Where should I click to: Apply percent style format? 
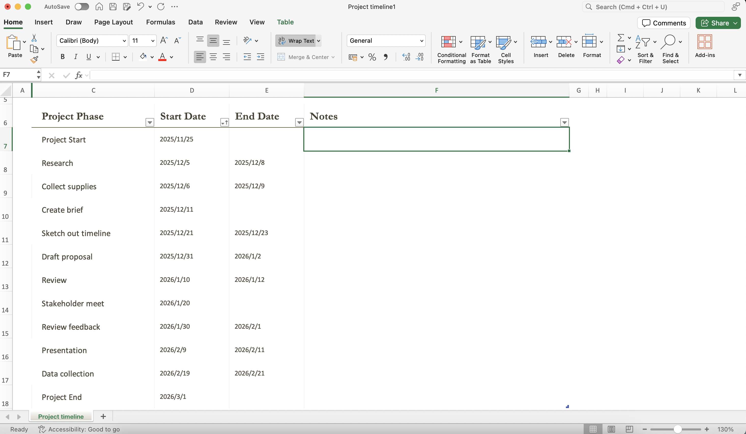372,57
